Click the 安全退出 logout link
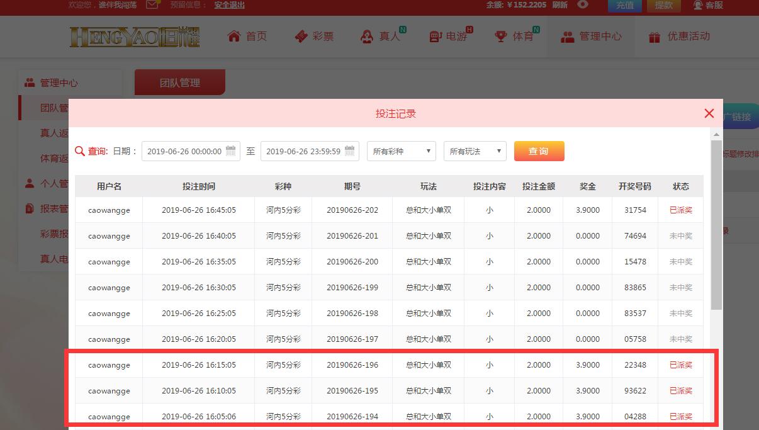This screenshot has height=430, width=759. [230, 5]
